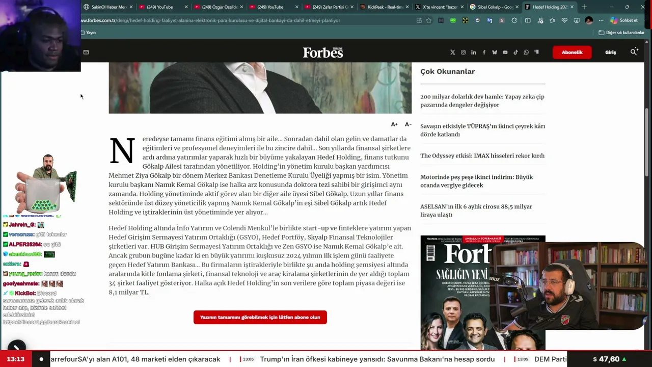
Task: Click the article hero image
Action: (x=260, y=88)
